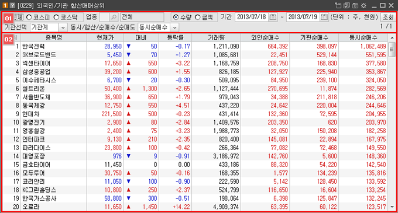Open the gear settings icon in the title bar
This screenshot has height=213, width=398.
point(363,5)
